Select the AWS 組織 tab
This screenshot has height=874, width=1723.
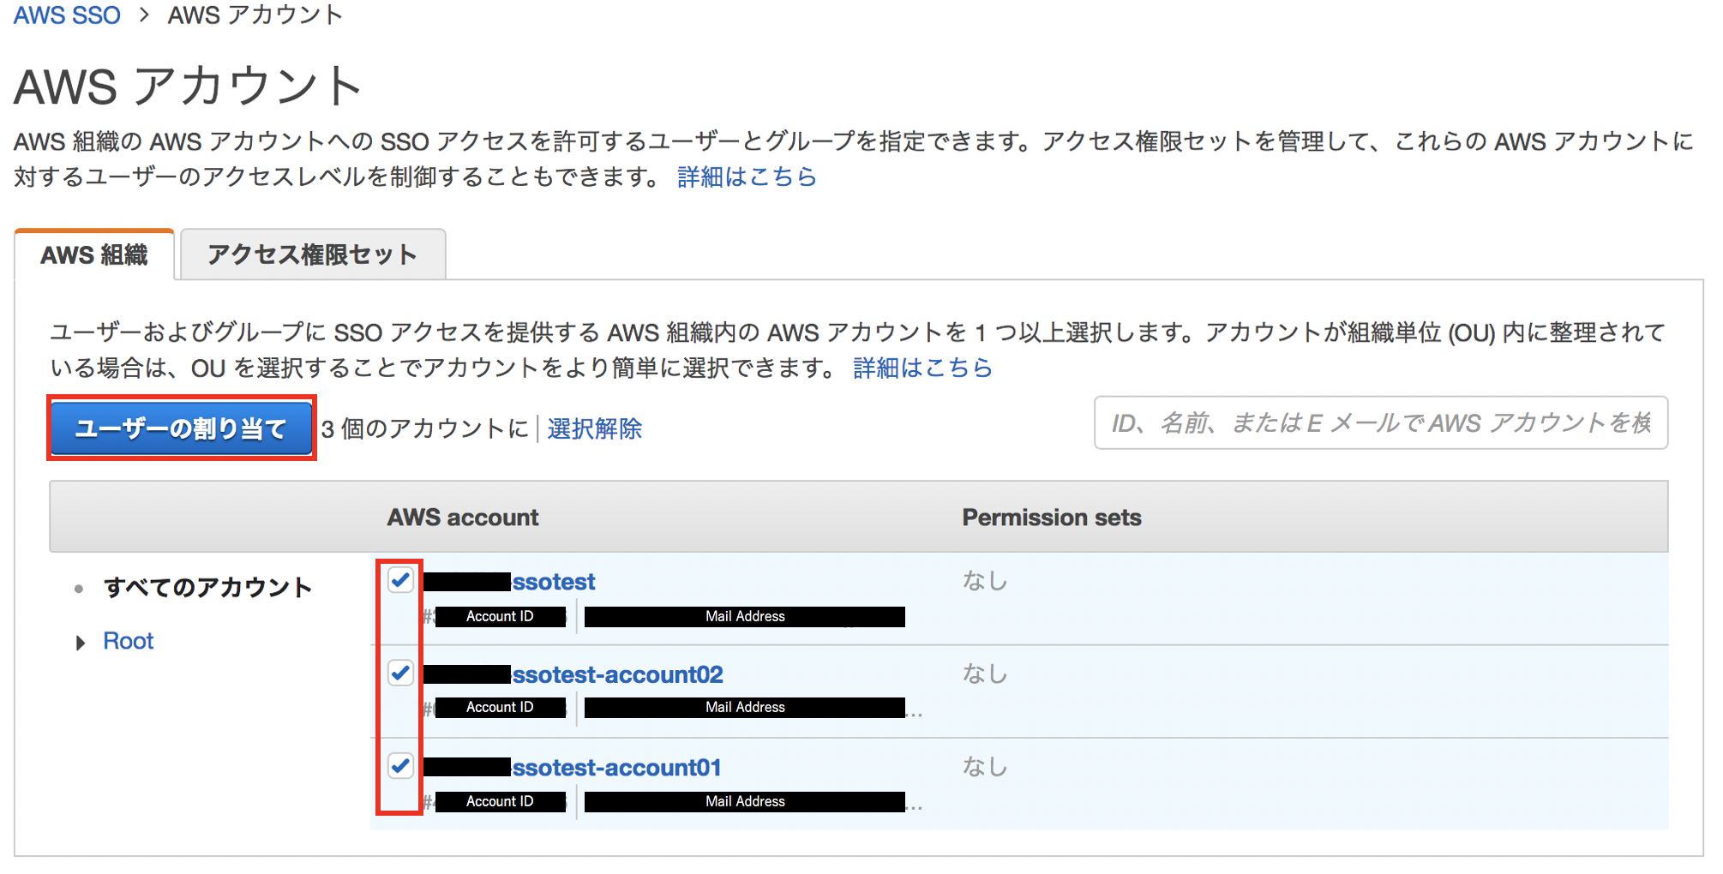coord(94,255)
